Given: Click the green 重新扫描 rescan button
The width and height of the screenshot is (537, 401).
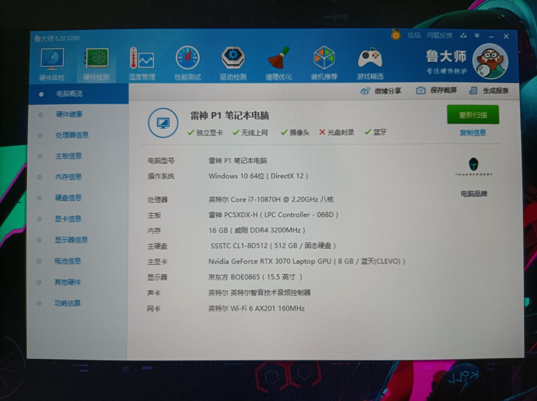Looking at the screenshot, I should tap(473, 115).
